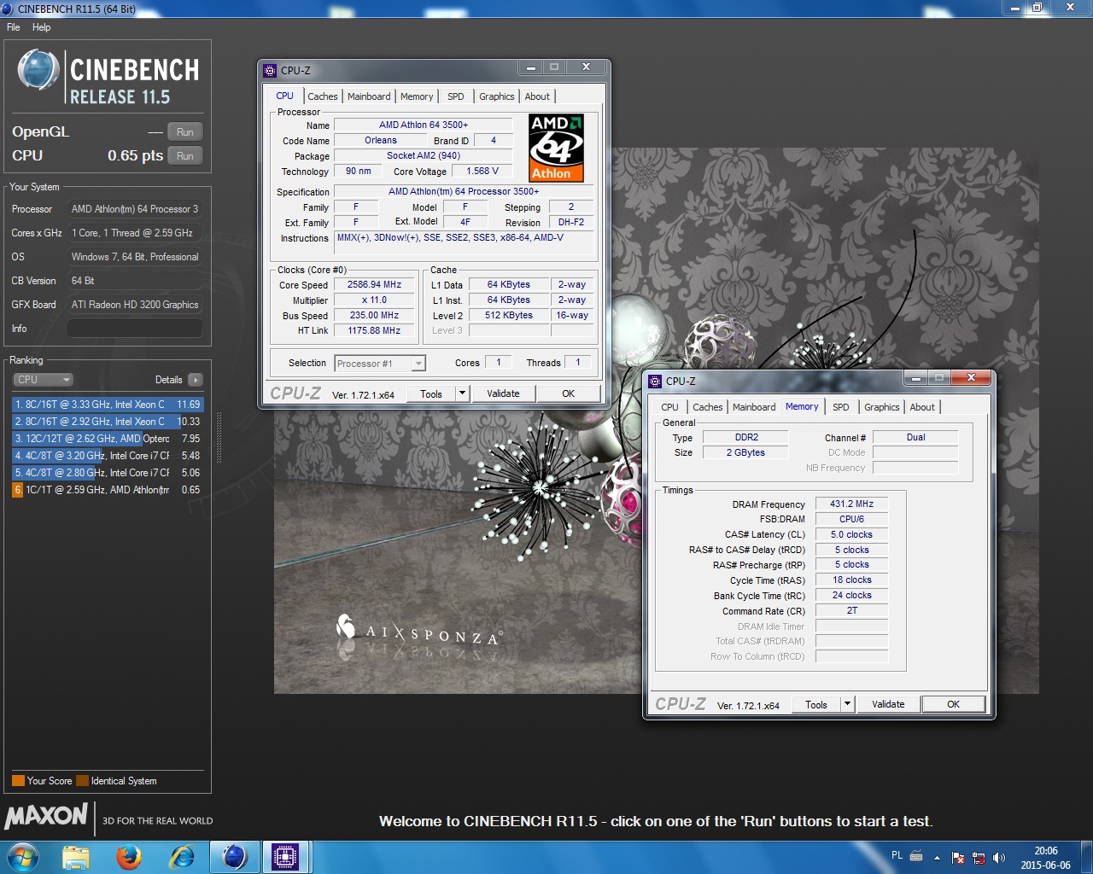Open Tools dropdown arrow in Memory window
Screen dimensions: 1093x874
tap(847, 704)
